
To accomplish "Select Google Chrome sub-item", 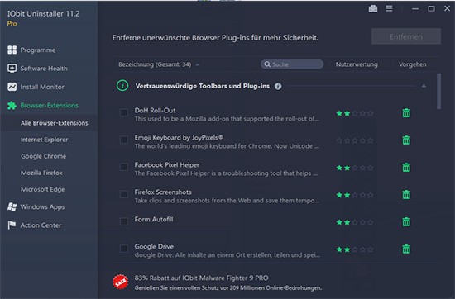I will pyautogui.click(x=43, y=156).
